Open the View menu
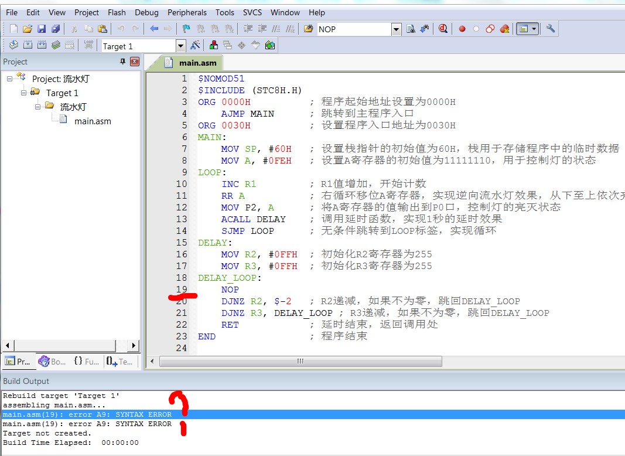The image size is (625, 456). (x=57, y=12)
